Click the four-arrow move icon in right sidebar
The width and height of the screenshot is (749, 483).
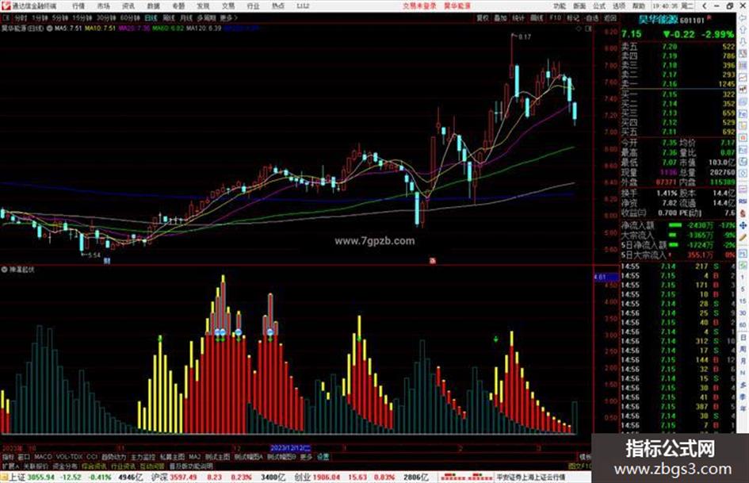743,225
